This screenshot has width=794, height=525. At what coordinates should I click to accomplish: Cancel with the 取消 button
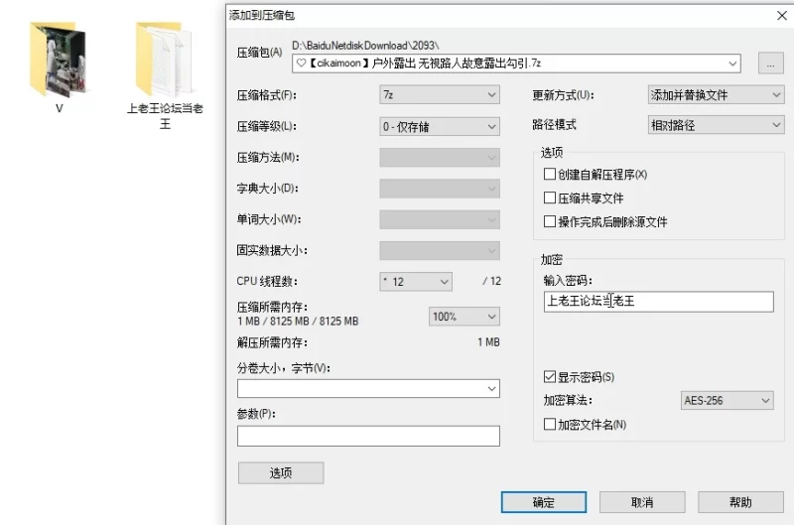pyautogui.click(x=642, y=502)
